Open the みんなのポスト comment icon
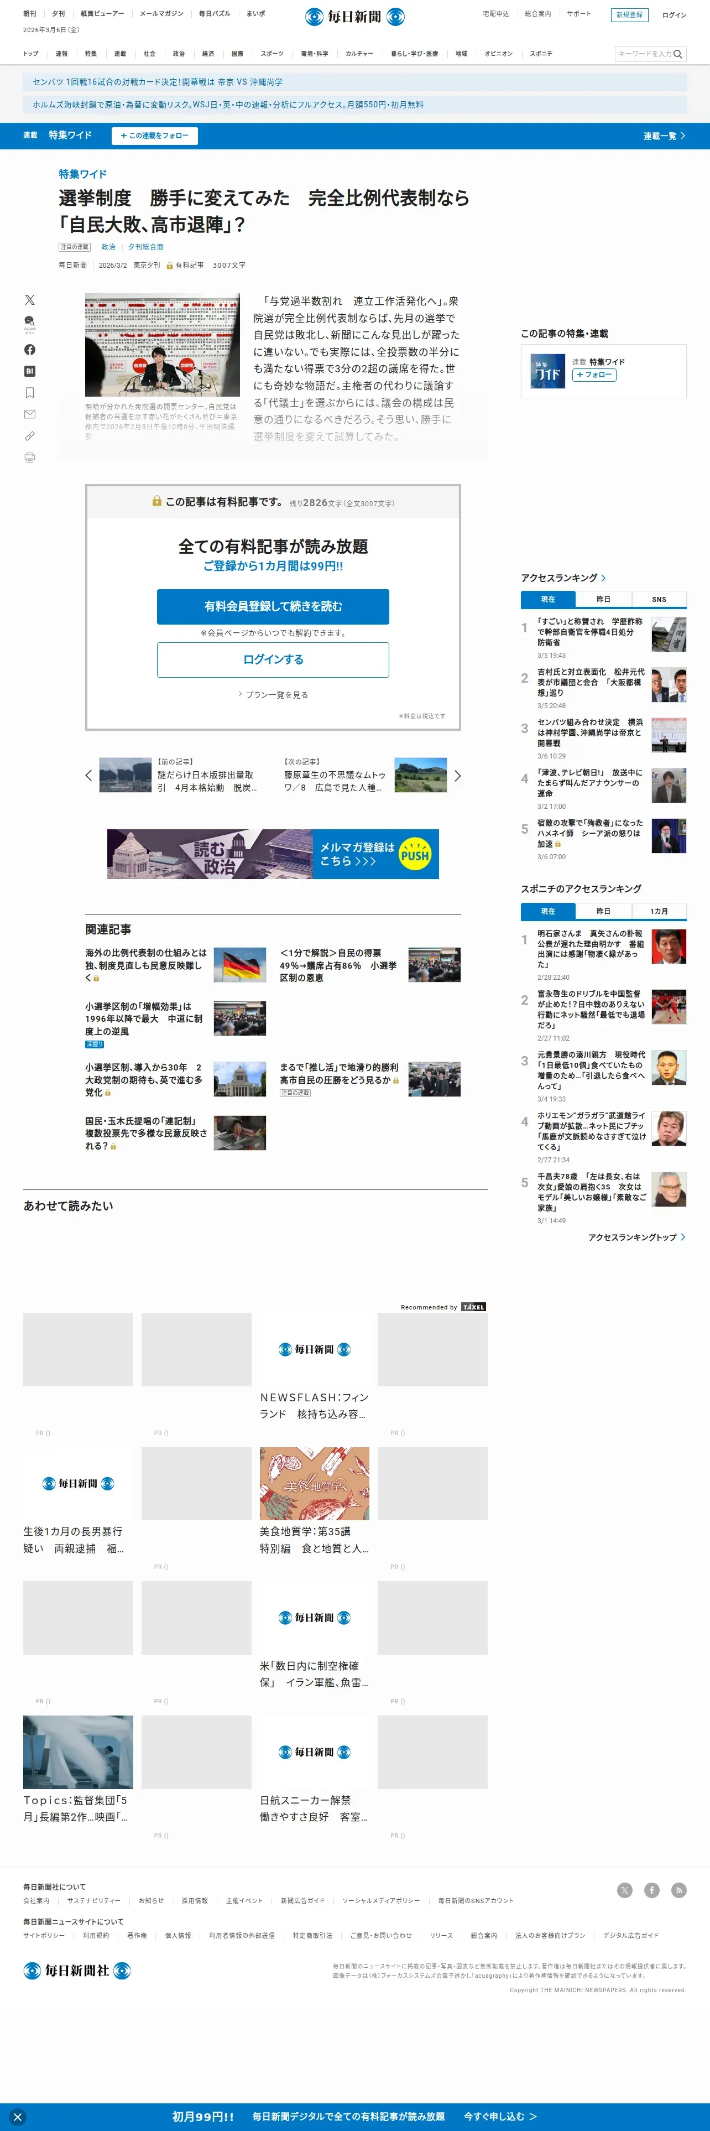 [x=30, y=324]
